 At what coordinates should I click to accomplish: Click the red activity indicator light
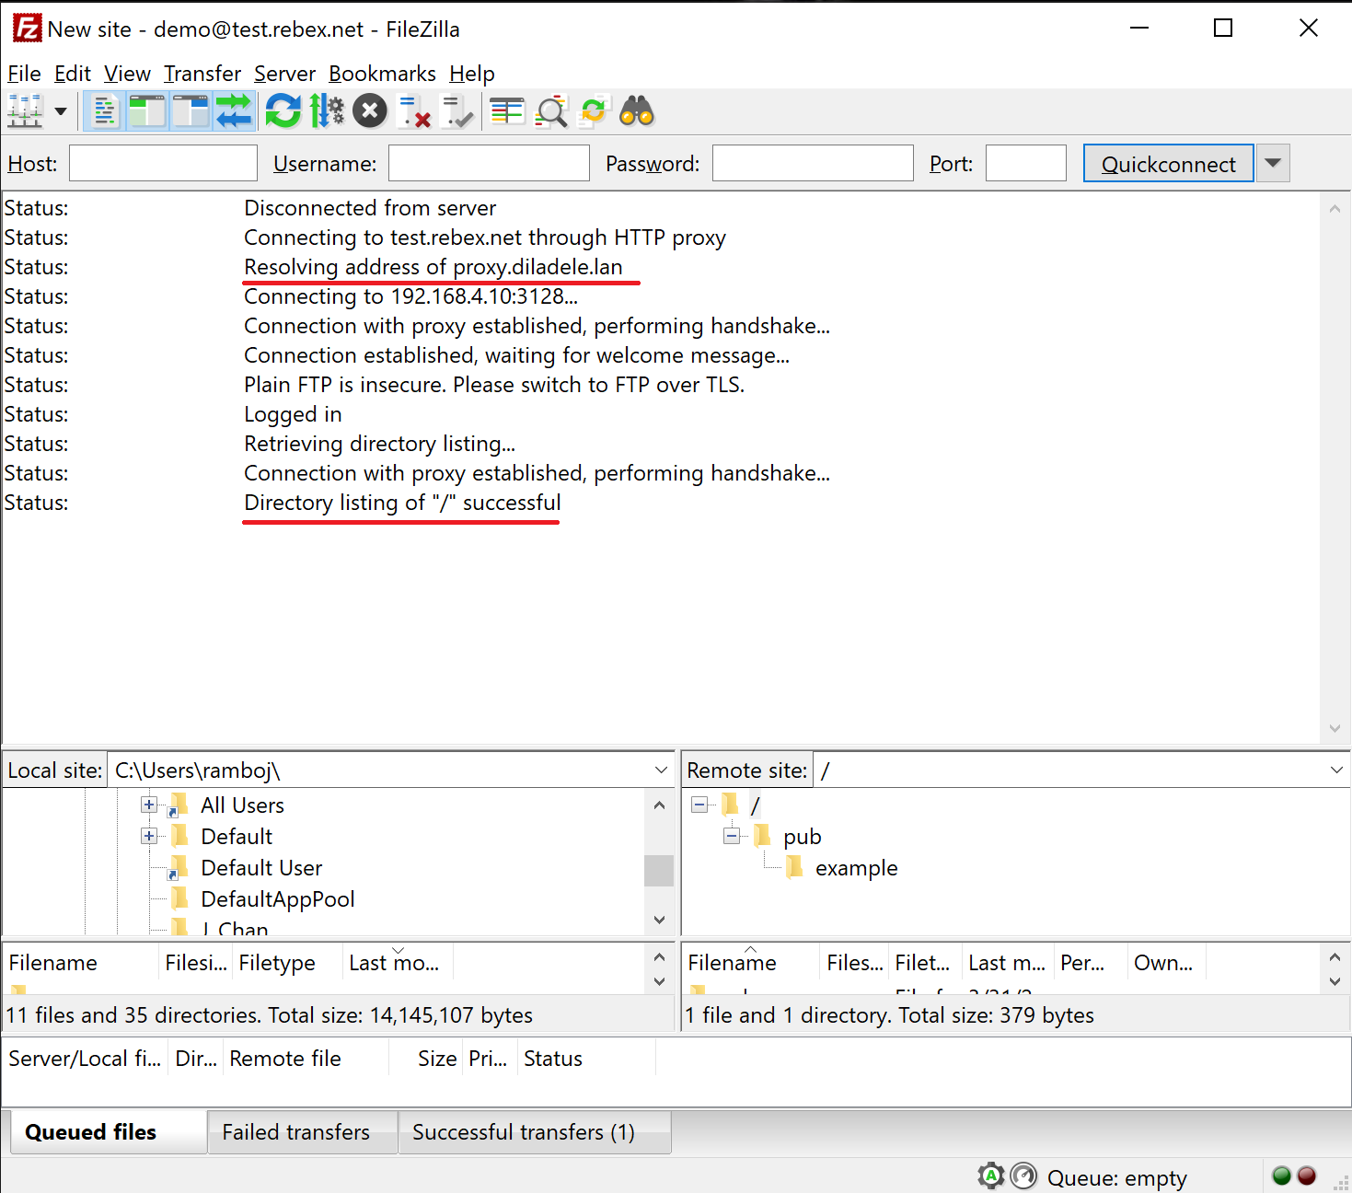(x=1307, y=1176)
